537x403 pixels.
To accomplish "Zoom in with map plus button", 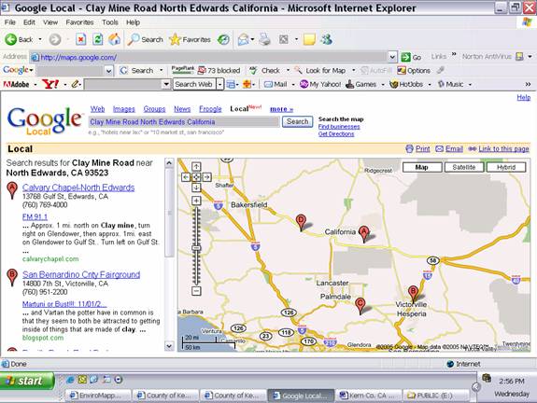I will point(196,201).
